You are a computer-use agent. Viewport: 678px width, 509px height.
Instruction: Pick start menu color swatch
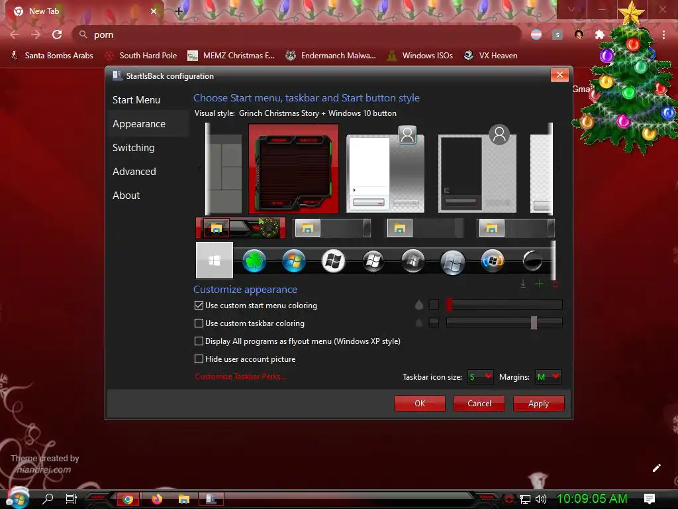tap(434, 305)
